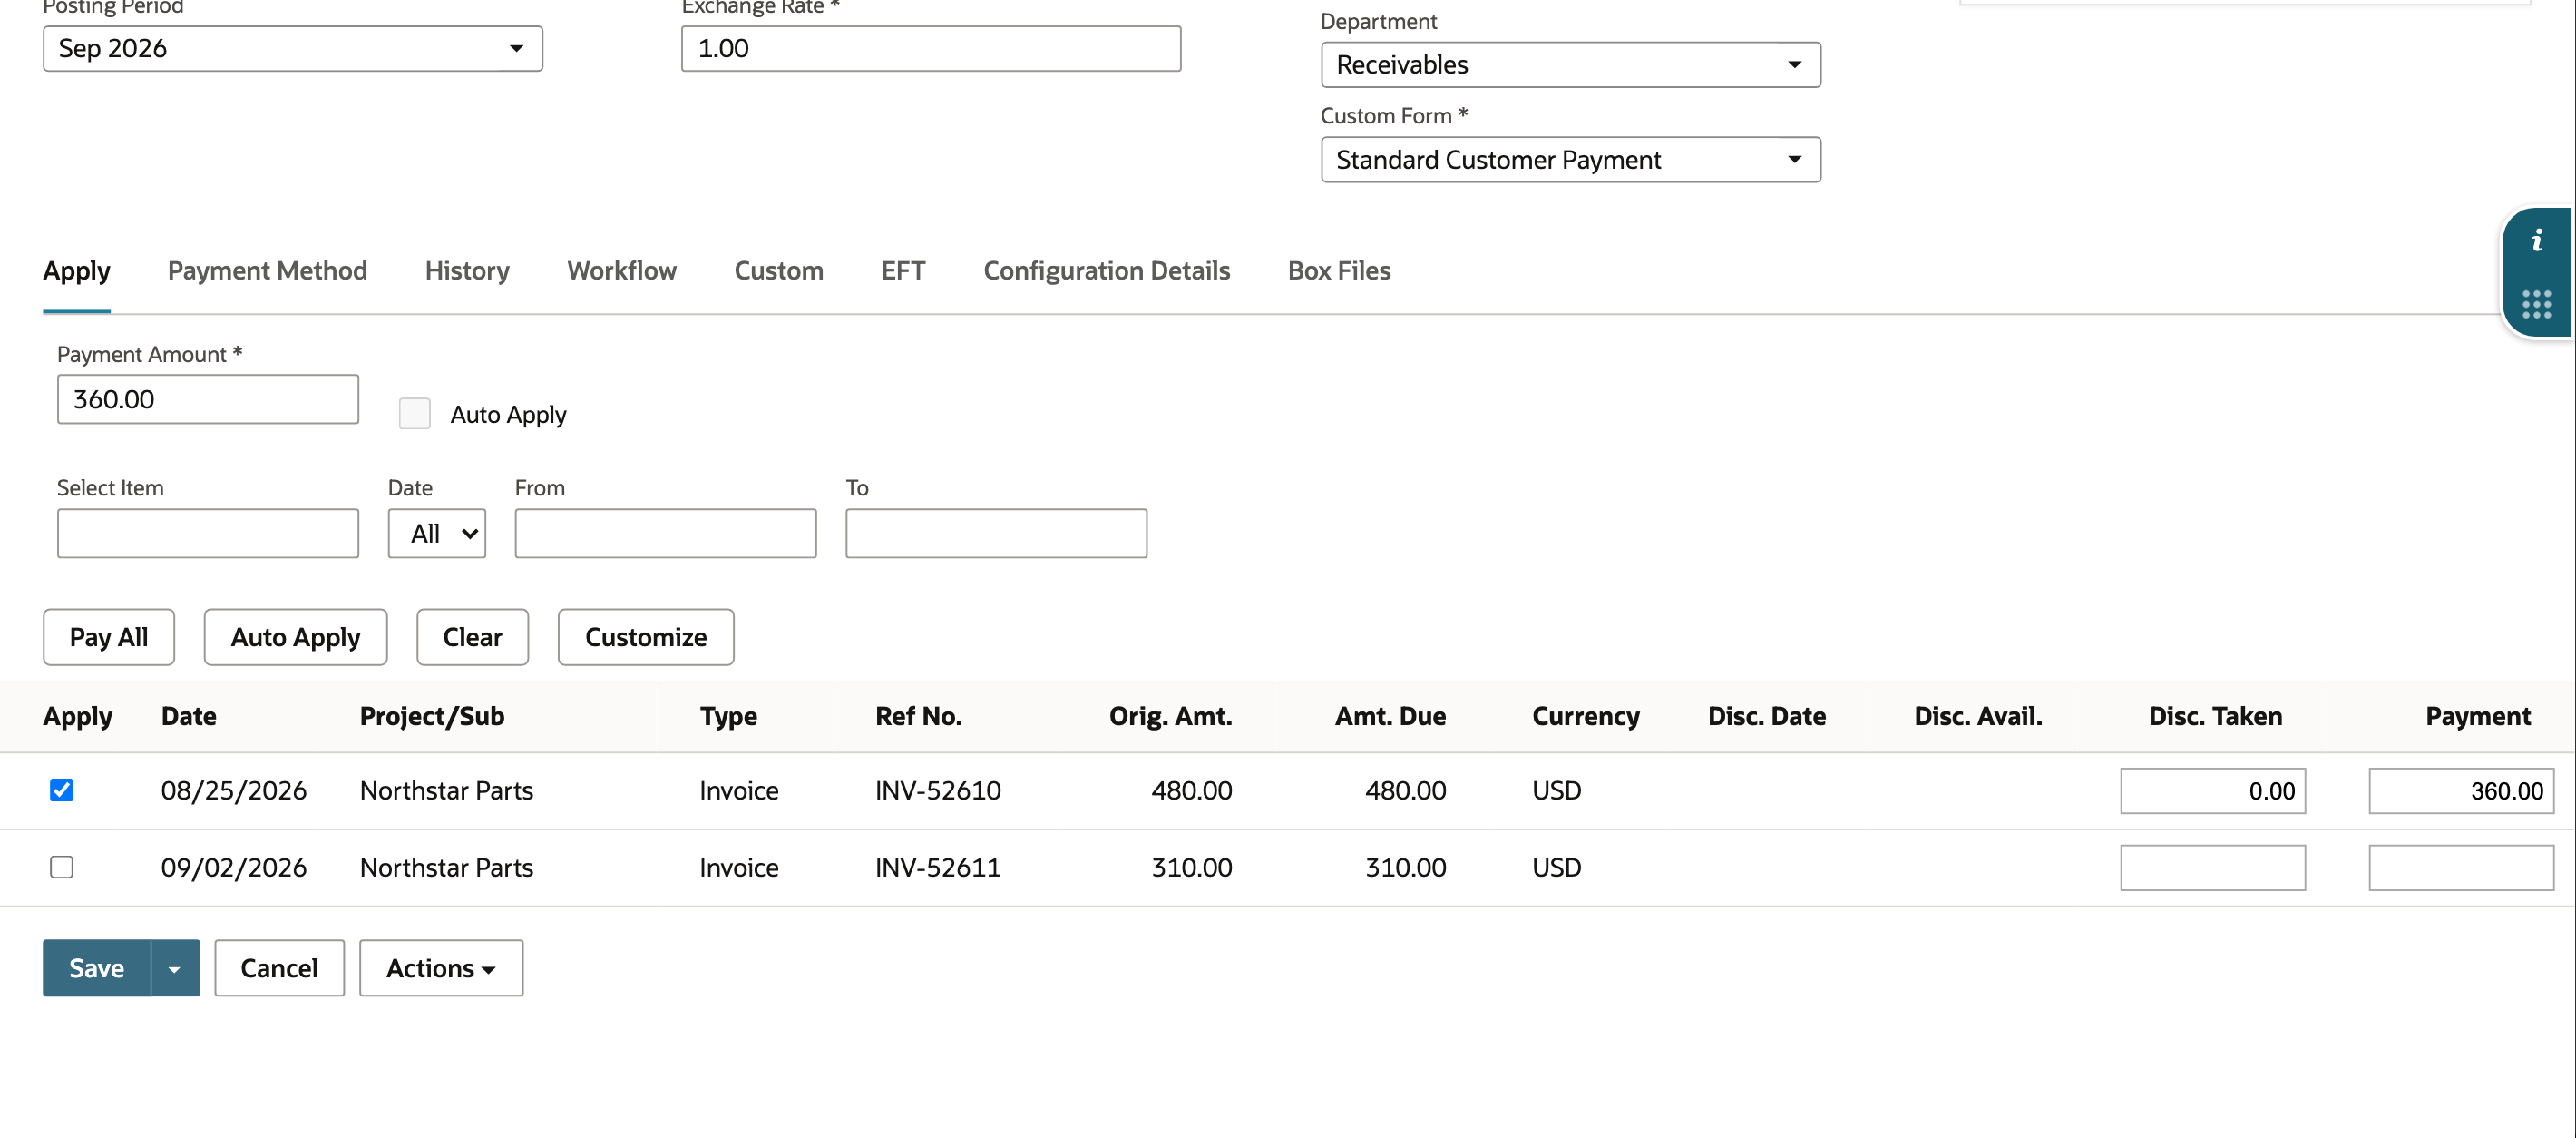Click the Ref No. column header
Image resolution: width=2576 pixels, height=1138 pixels.
[918, 717]
